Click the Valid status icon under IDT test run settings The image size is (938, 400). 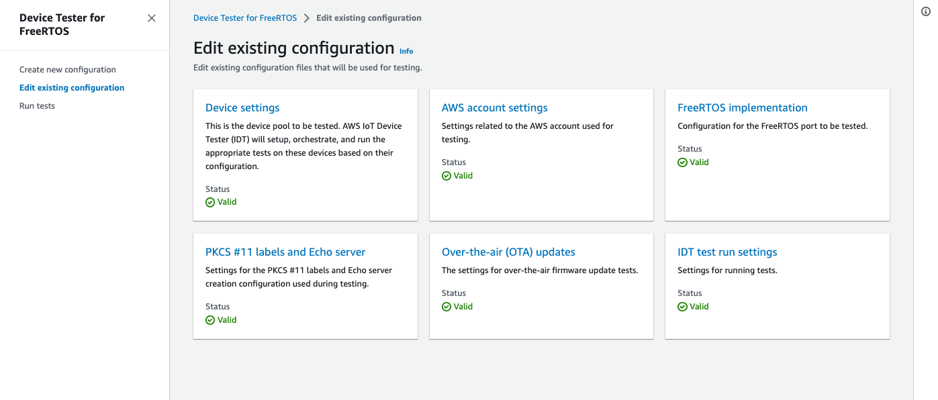(x=681, y=306)
